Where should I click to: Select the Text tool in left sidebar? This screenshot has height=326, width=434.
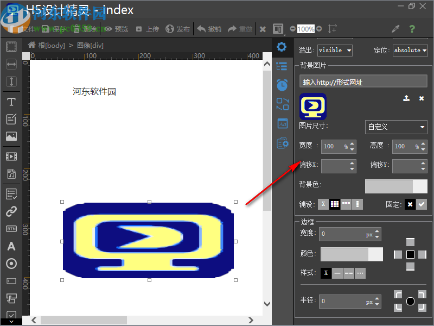(11, 102)
